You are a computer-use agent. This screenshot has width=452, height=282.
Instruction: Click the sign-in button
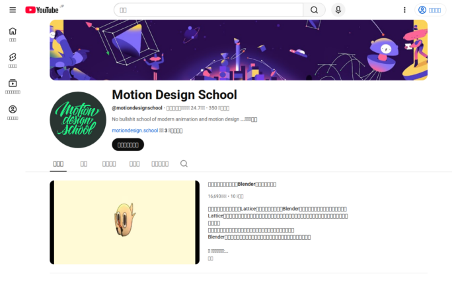pos(430,10)
